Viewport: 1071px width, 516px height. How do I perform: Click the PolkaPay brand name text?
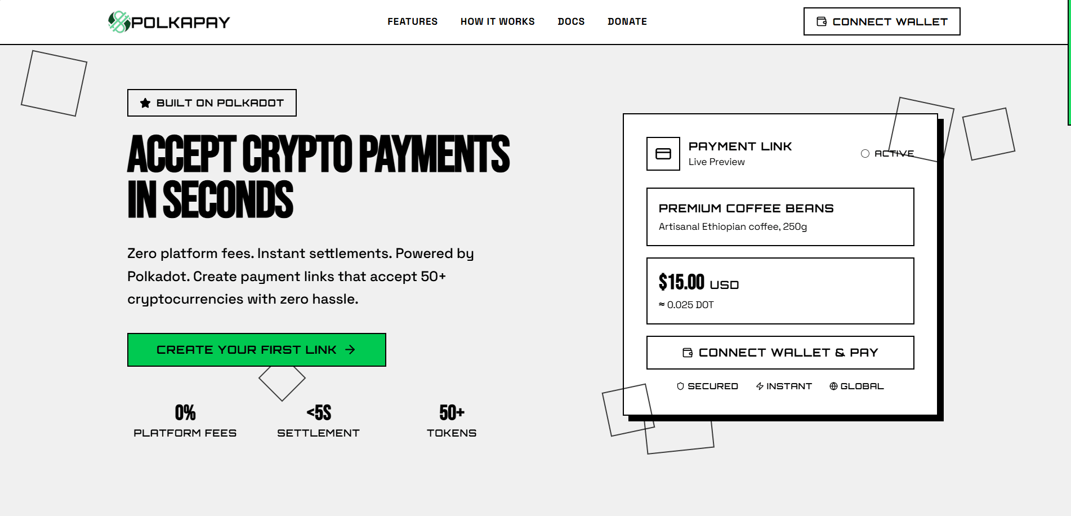click(x=181, y=23)
